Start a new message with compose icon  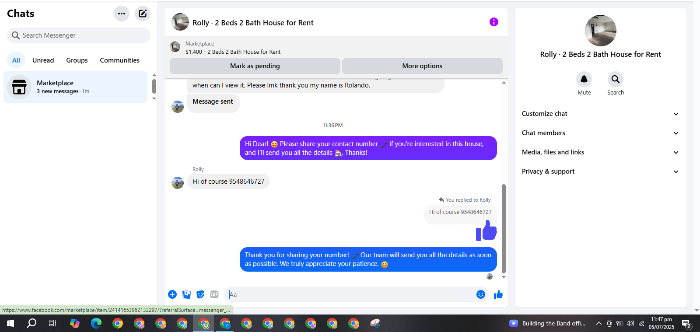click(x=143, y=14)
